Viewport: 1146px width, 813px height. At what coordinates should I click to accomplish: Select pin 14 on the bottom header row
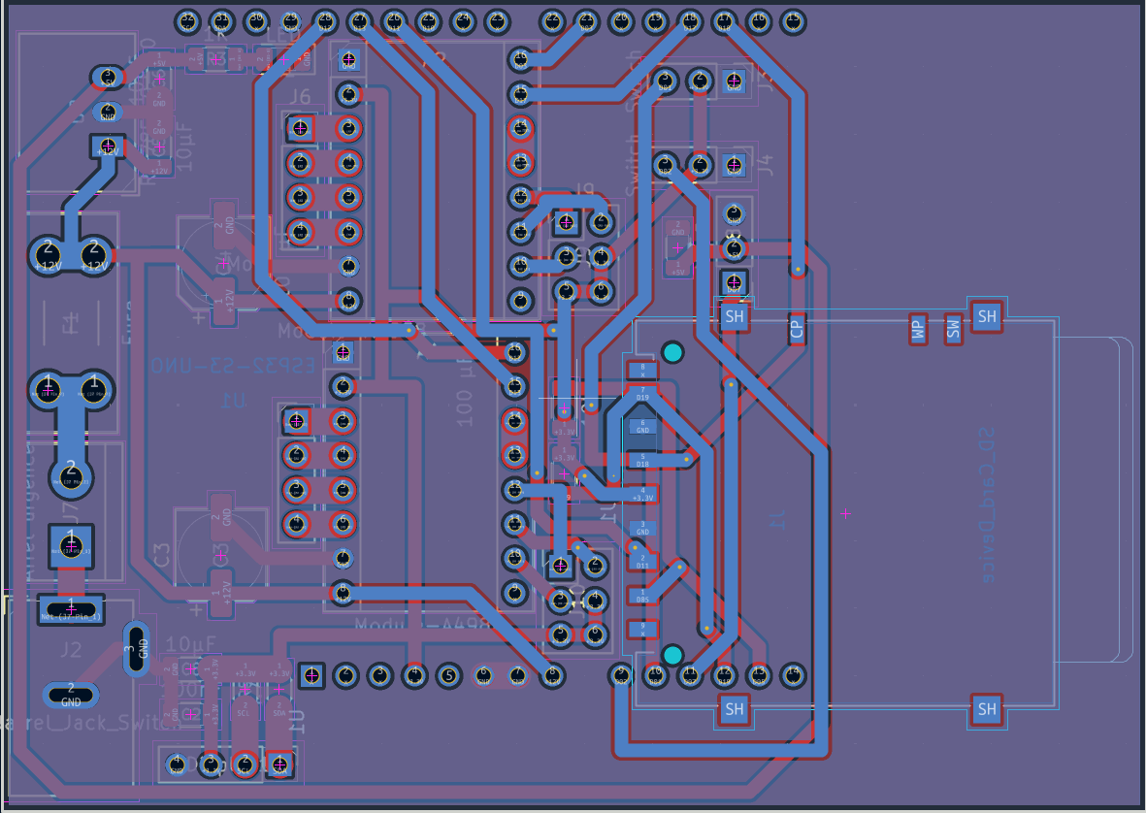pos(793,675)
